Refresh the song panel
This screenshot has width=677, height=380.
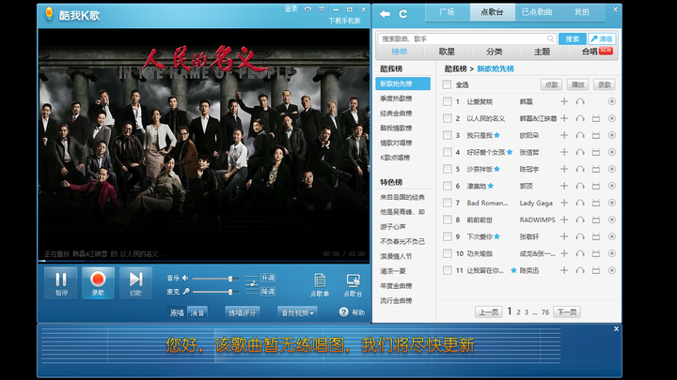402,14
